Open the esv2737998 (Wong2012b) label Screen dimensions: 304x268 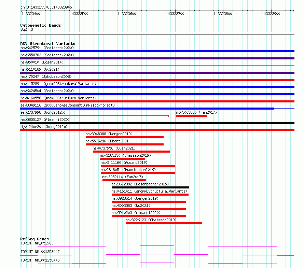(x=43, y=112)
